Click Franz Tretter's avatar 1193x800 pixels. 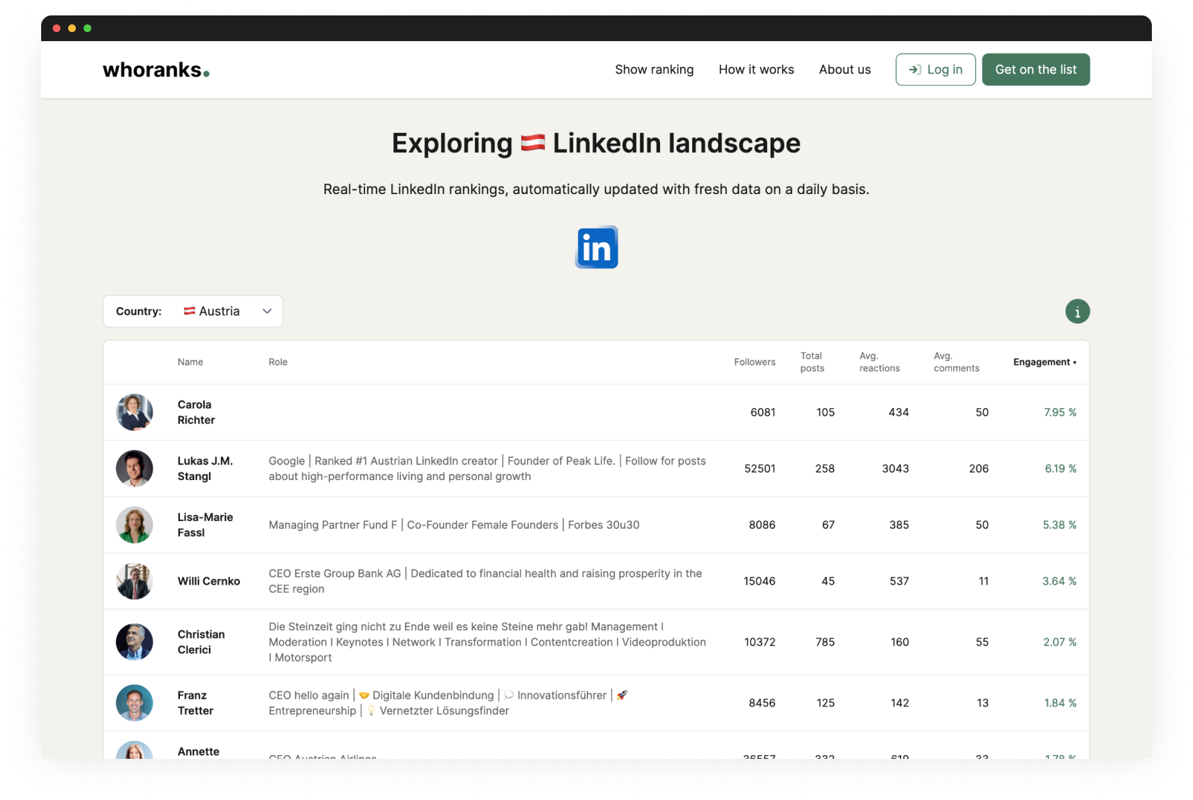134,703
